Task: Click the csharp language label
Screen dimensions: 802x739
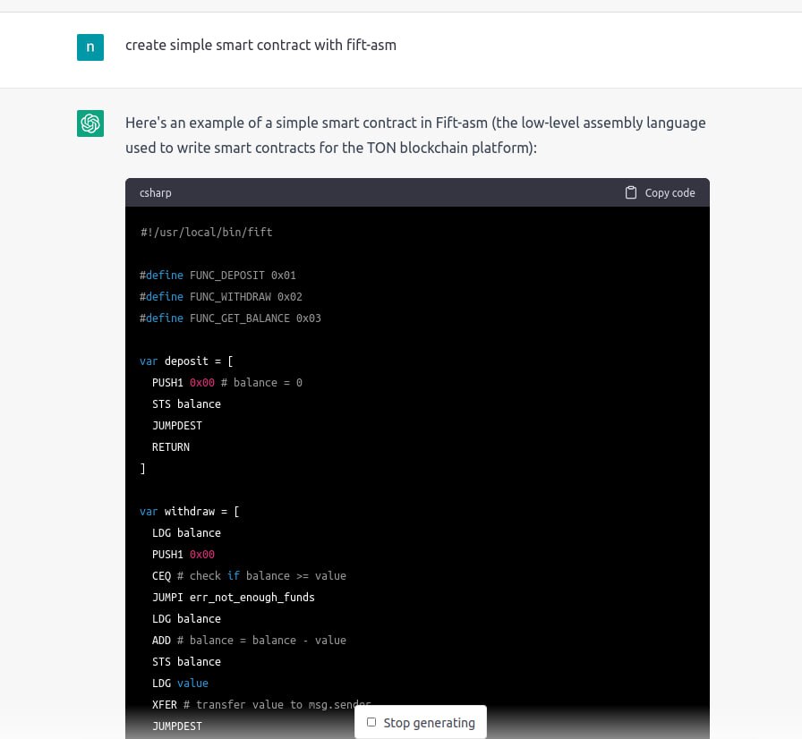Action: (156, 192)
